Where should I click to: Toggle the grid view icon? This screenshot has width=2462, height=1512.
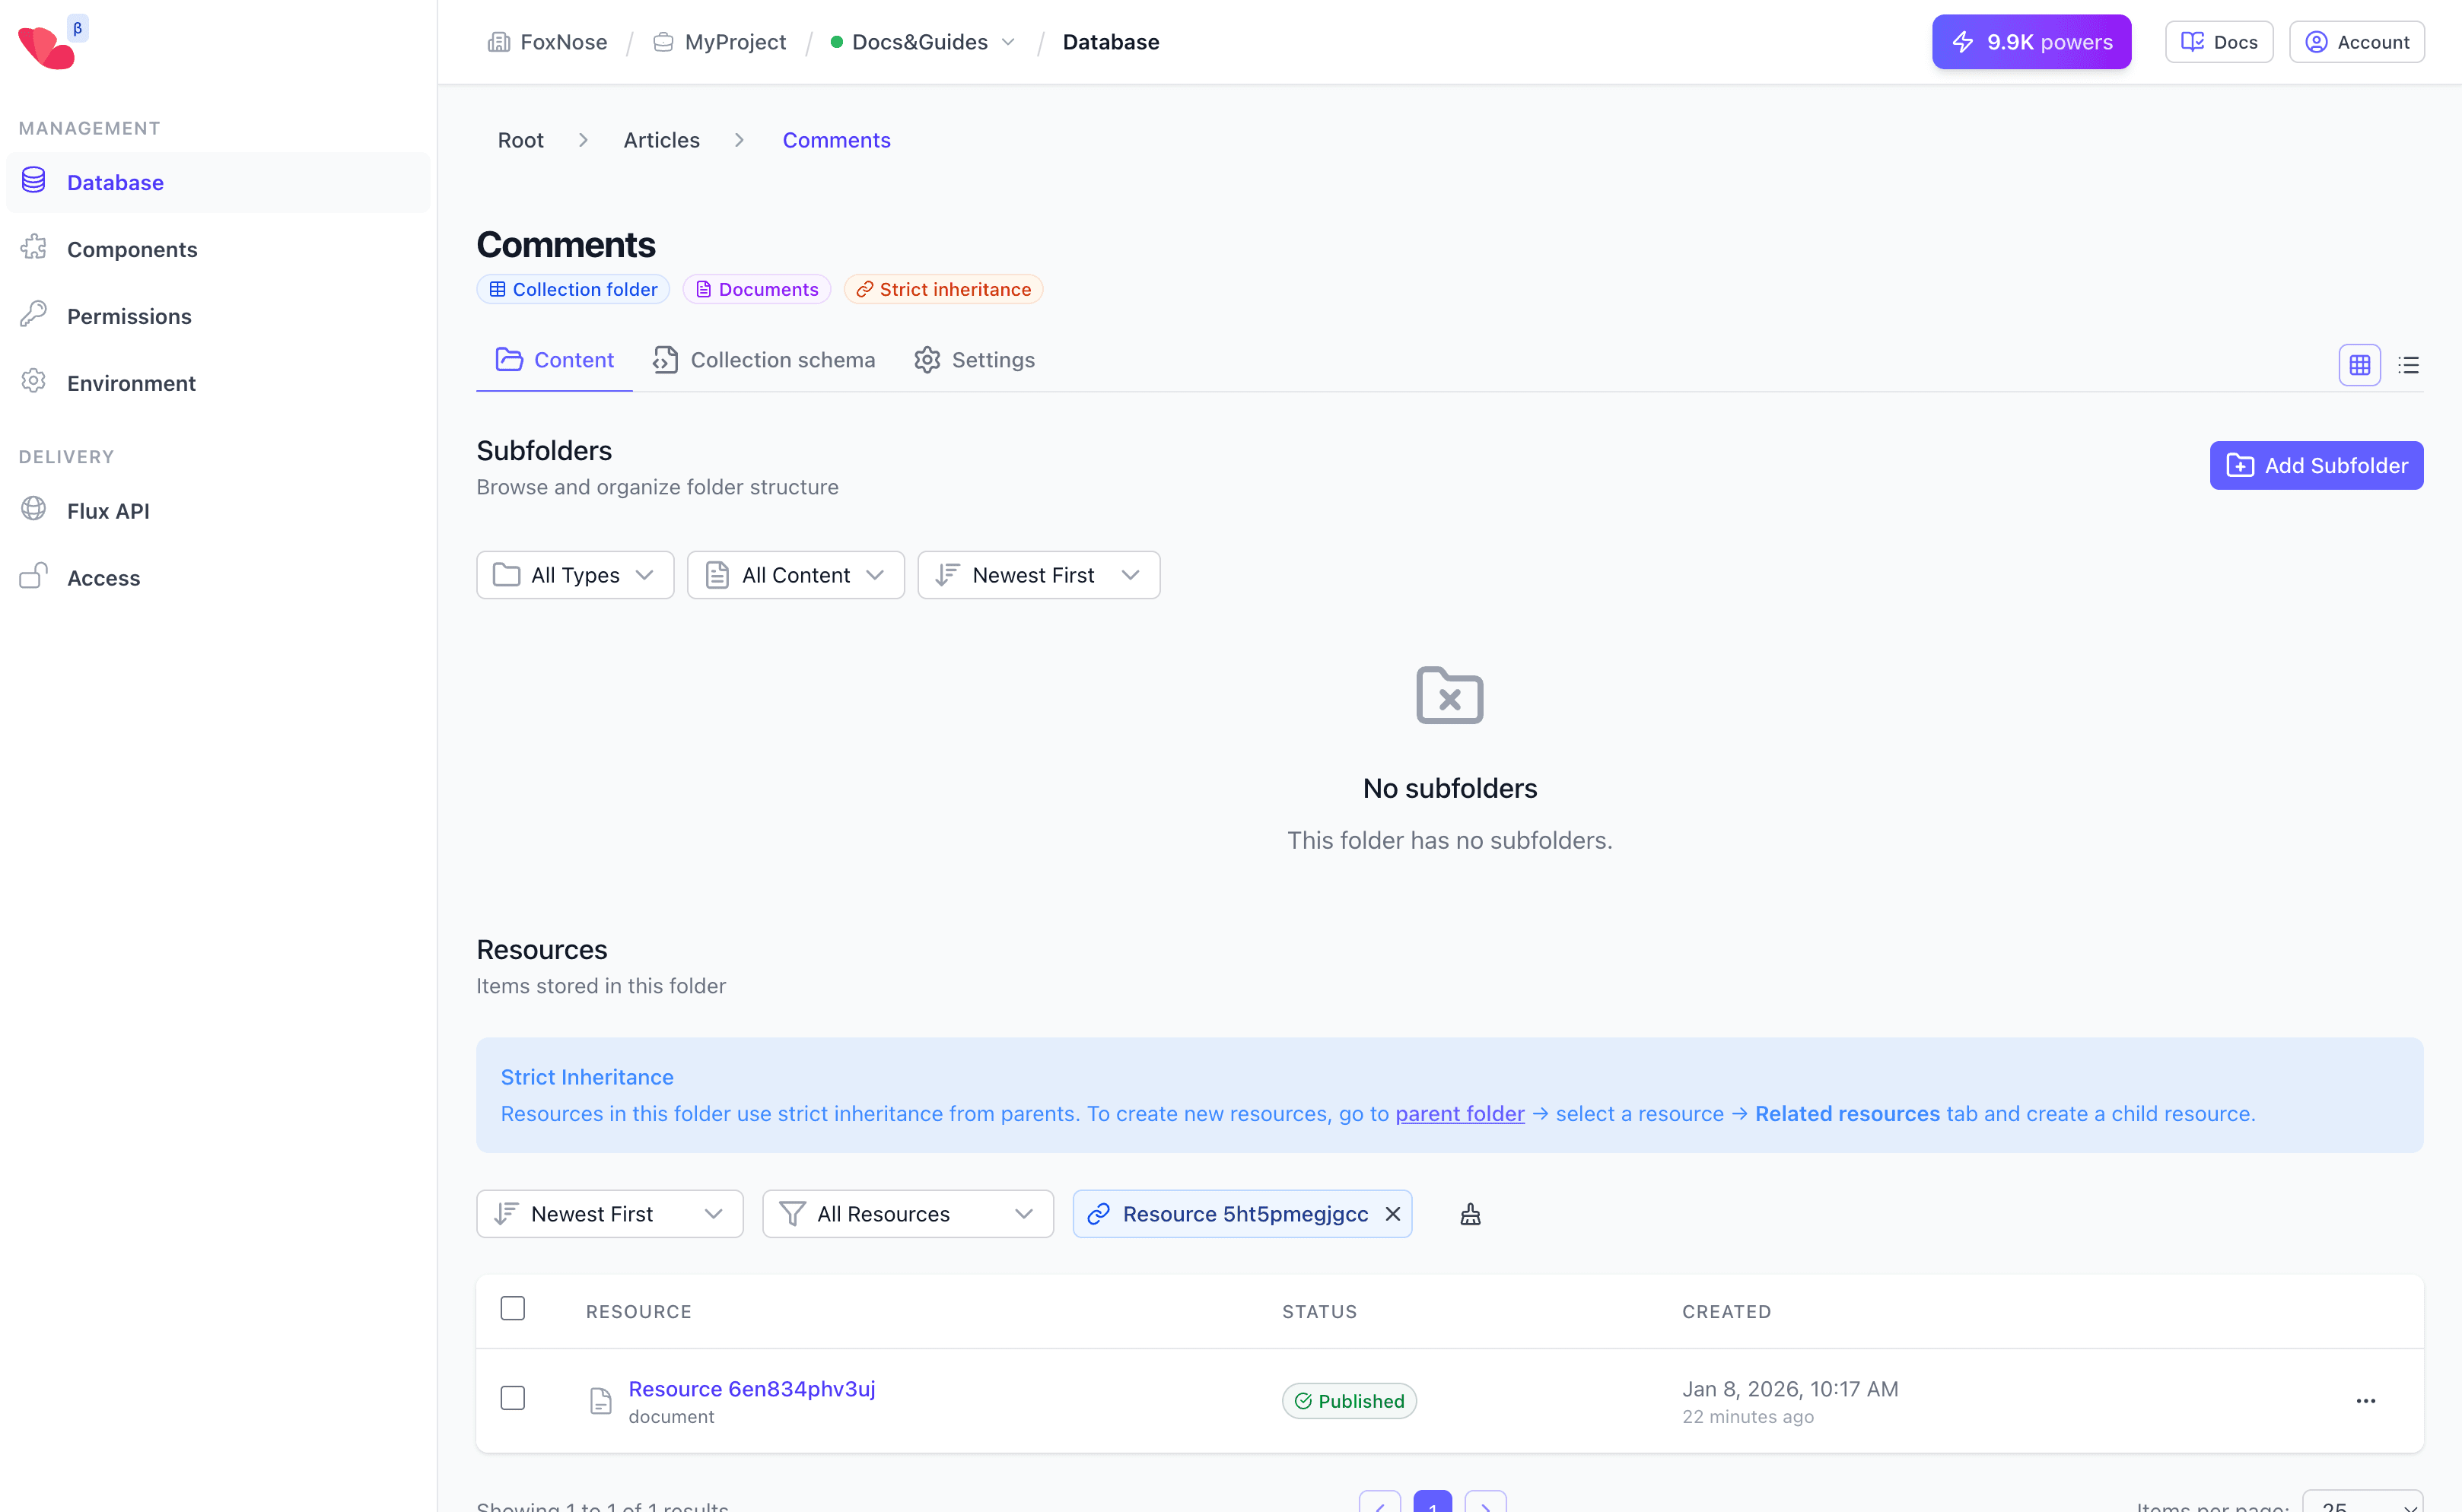click(2360, 364)
